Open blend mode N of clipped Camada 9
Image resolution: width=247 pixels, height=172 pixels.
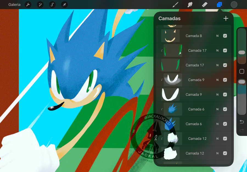tap(217, 80)
